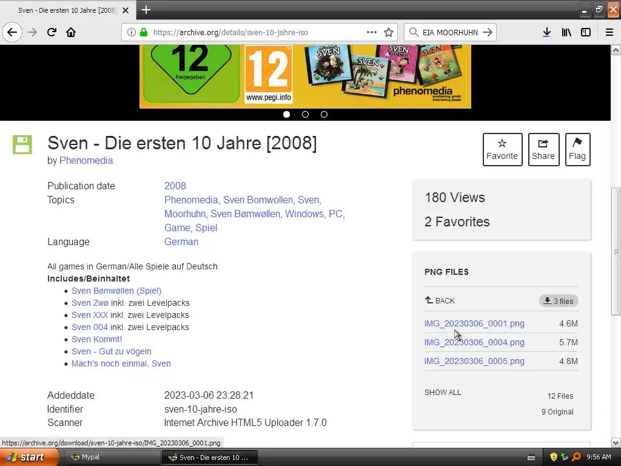The height and width of the screenshot is (466, 621).
Task: Go BACK in the PNG files list
Action: click(440, 300)
